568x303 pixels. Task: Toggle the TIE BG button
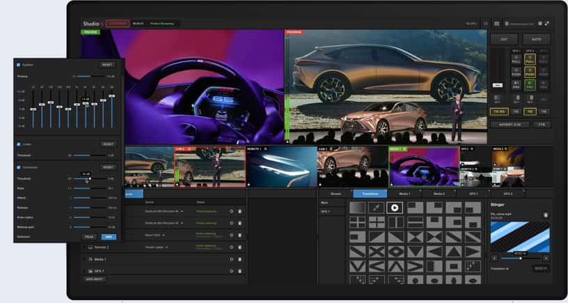[499, 111]
